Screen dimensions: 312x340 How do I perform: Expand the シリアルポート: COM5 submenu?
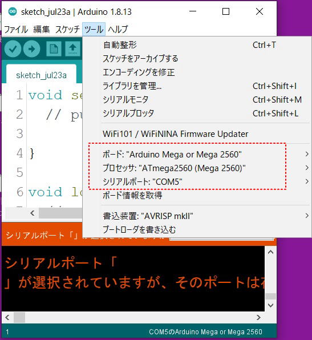point(196,182)
